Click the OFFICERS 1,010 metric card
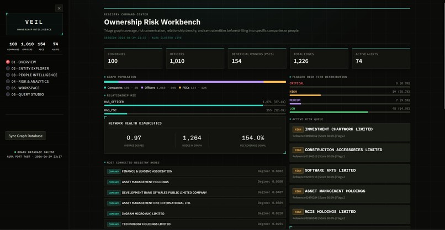 (195, 58)
